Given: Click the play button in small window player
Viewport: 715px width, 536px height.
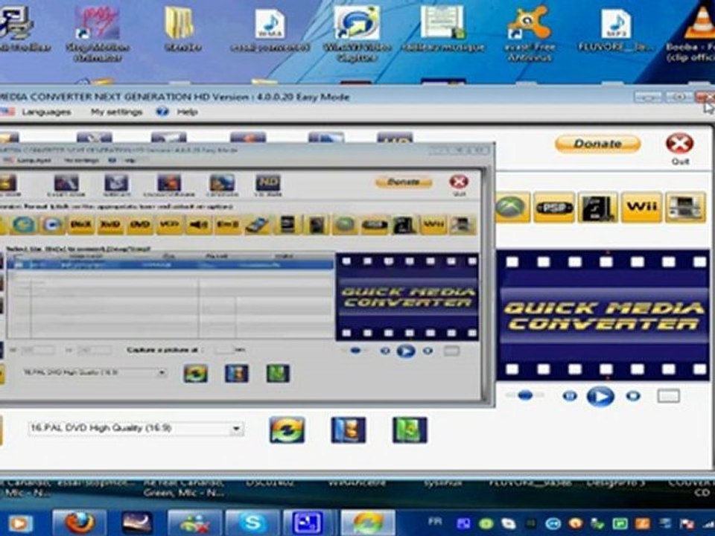Looking at the screenshot, I should pyautogui.click(x=406, y=351).
